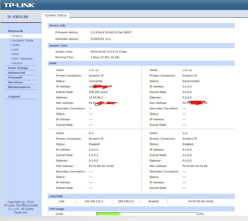Viewport: 248px width, 221px height.
Task: Click WAN1 gateway 10.90.96.1
Action: pos(96,98)
